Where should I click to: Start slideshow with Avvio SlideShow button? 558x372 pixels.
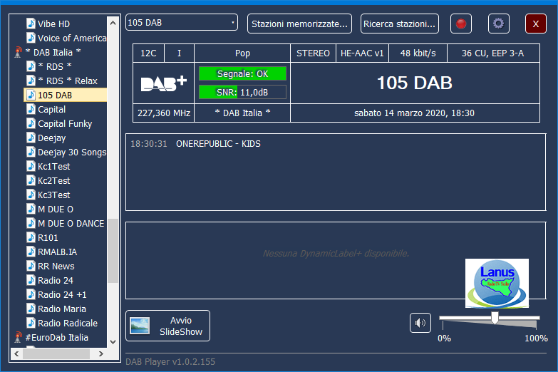(167, 326)
